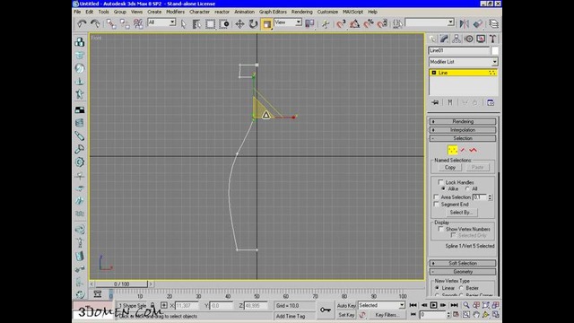Switch to the Hierarchy command panel

click(457, 39)
